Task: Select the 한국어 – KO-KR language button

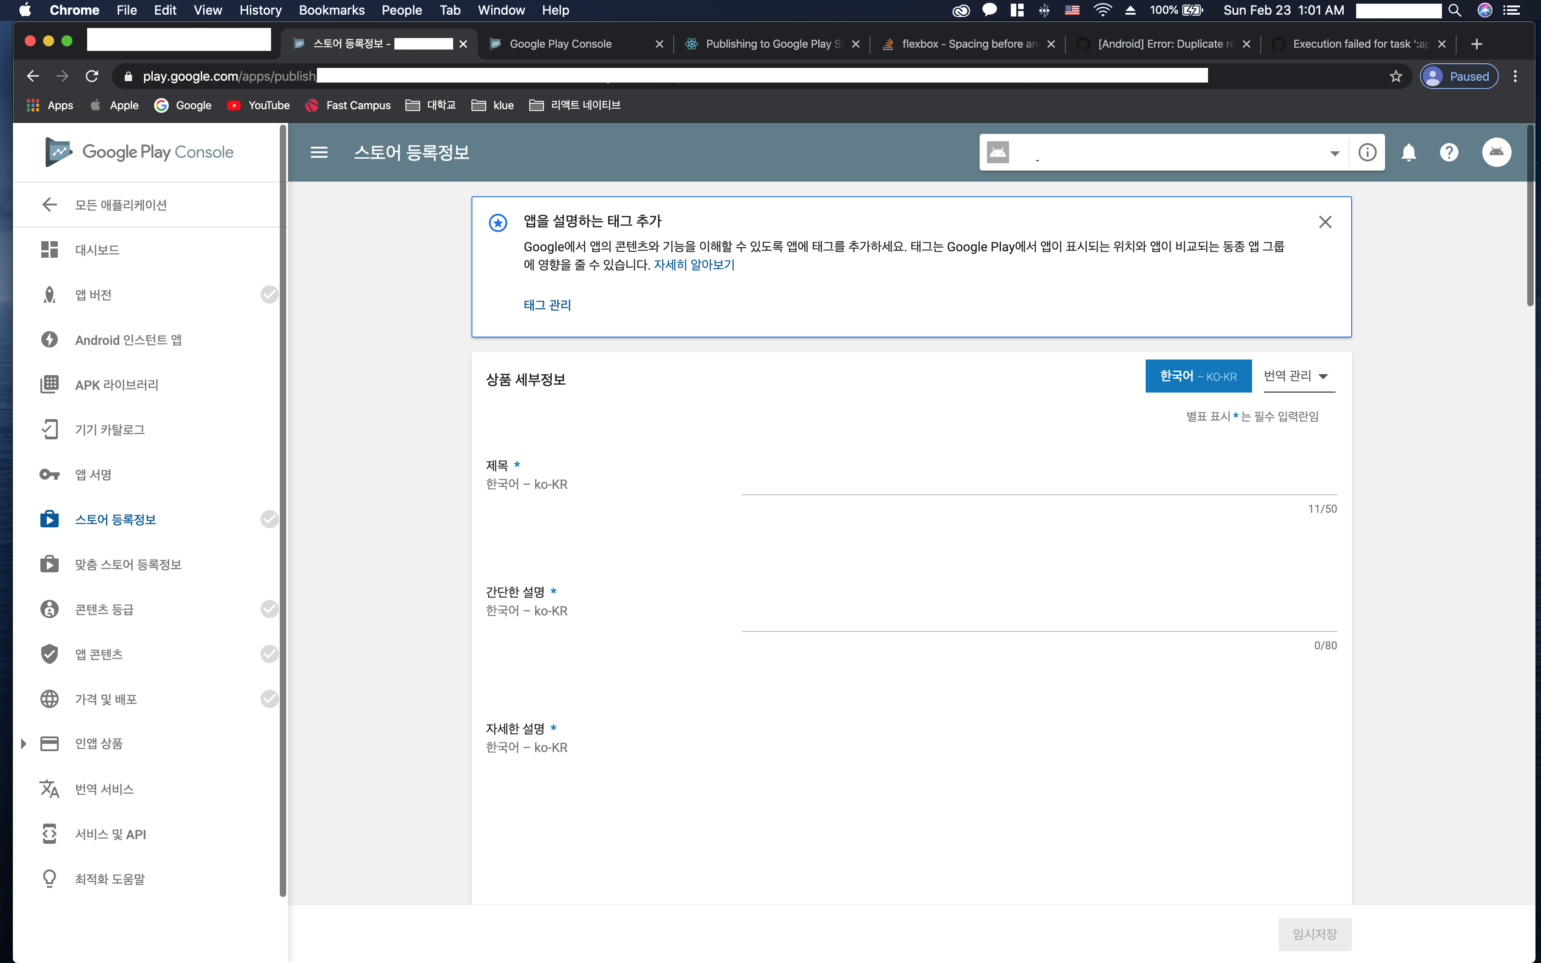Action: coord(1198,376)
